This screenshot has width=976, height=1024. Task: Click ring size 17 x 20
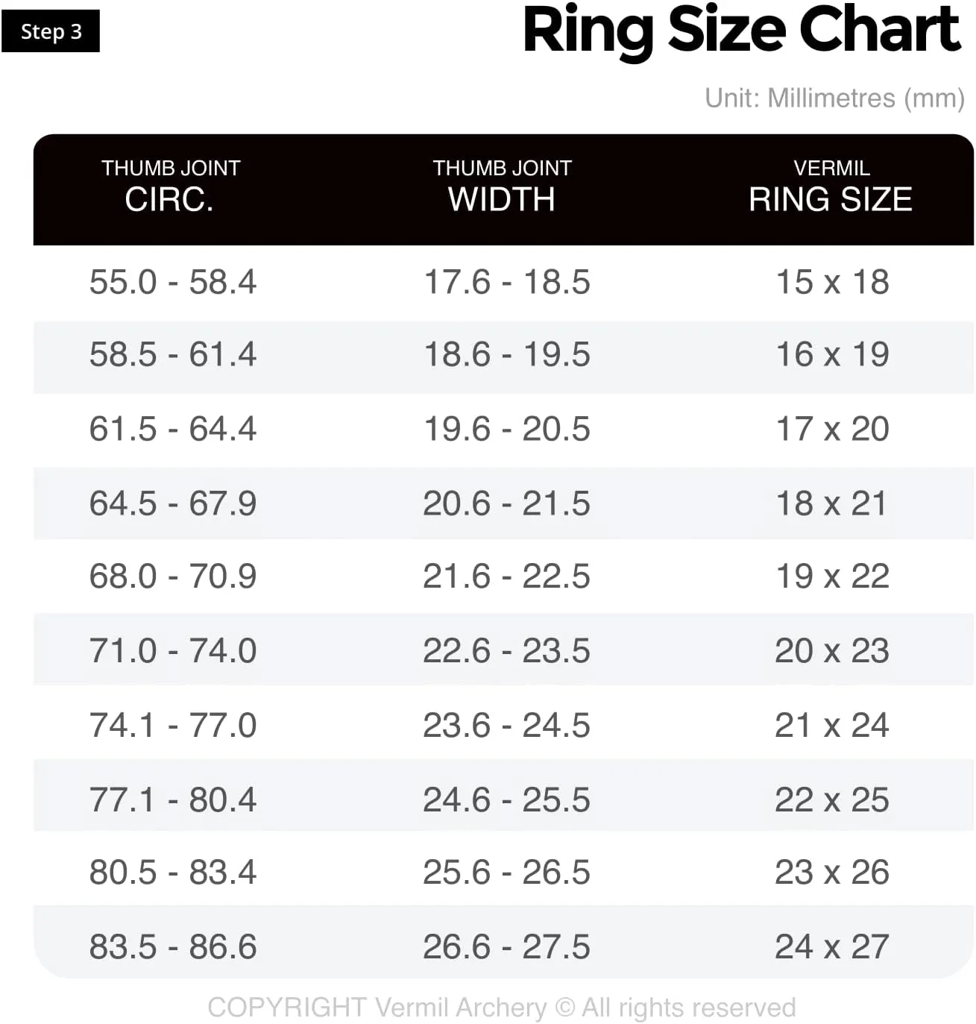(x=832, y=429)
